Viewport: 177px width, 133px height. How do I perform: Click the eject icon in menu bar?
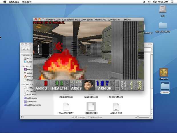click(x=144, y=2)
